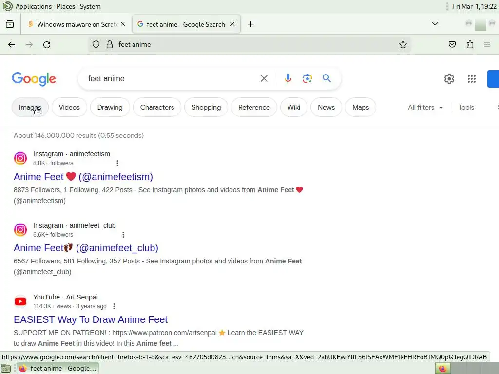Viewport: 499px width, 374px height.
Task: Open Firefox tab overview icon
Action: [x=10, y=24]
